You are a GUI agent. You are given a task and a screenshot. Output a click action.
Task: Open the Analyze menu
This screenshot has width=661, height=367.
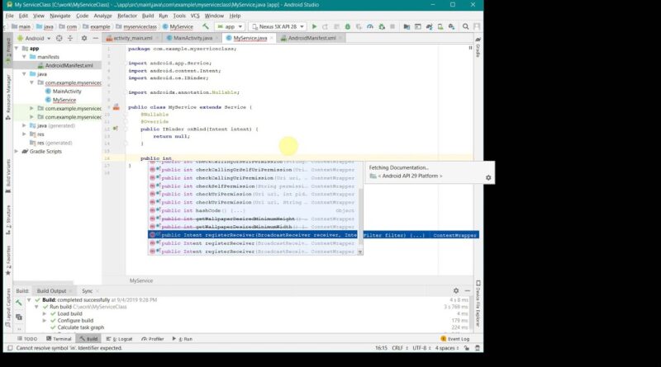(102, 16)
